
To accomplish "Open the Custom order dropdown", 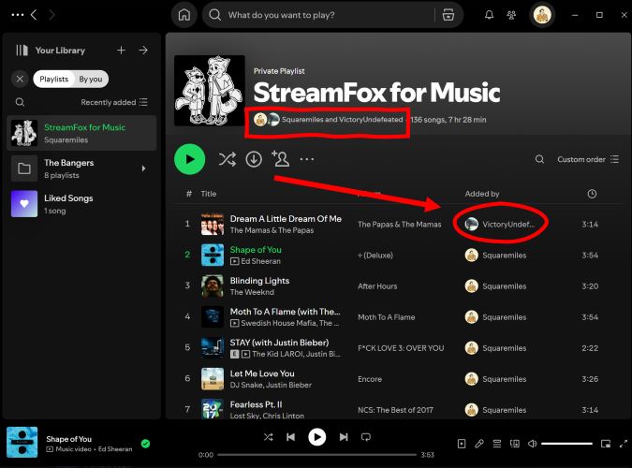I will (588, 160).
